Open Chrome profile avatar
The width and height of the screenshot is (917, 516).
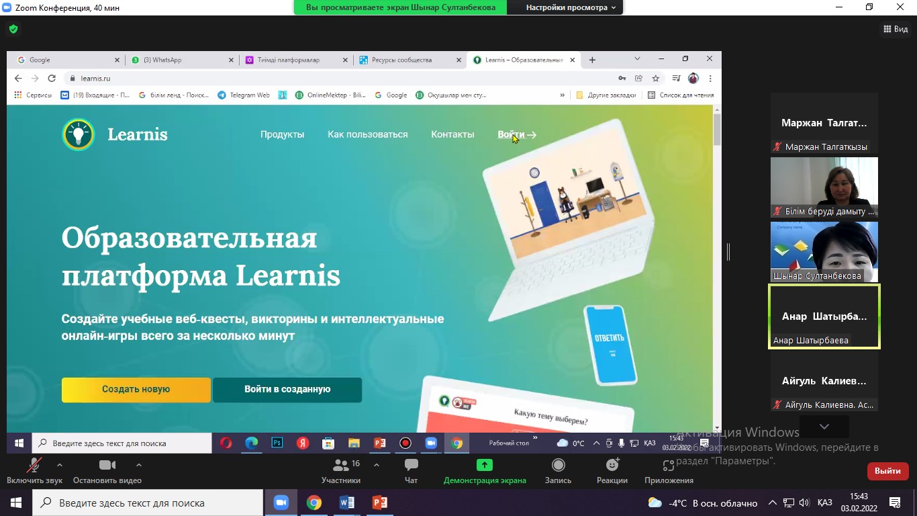pyautogui.click(x=693, y=79)
